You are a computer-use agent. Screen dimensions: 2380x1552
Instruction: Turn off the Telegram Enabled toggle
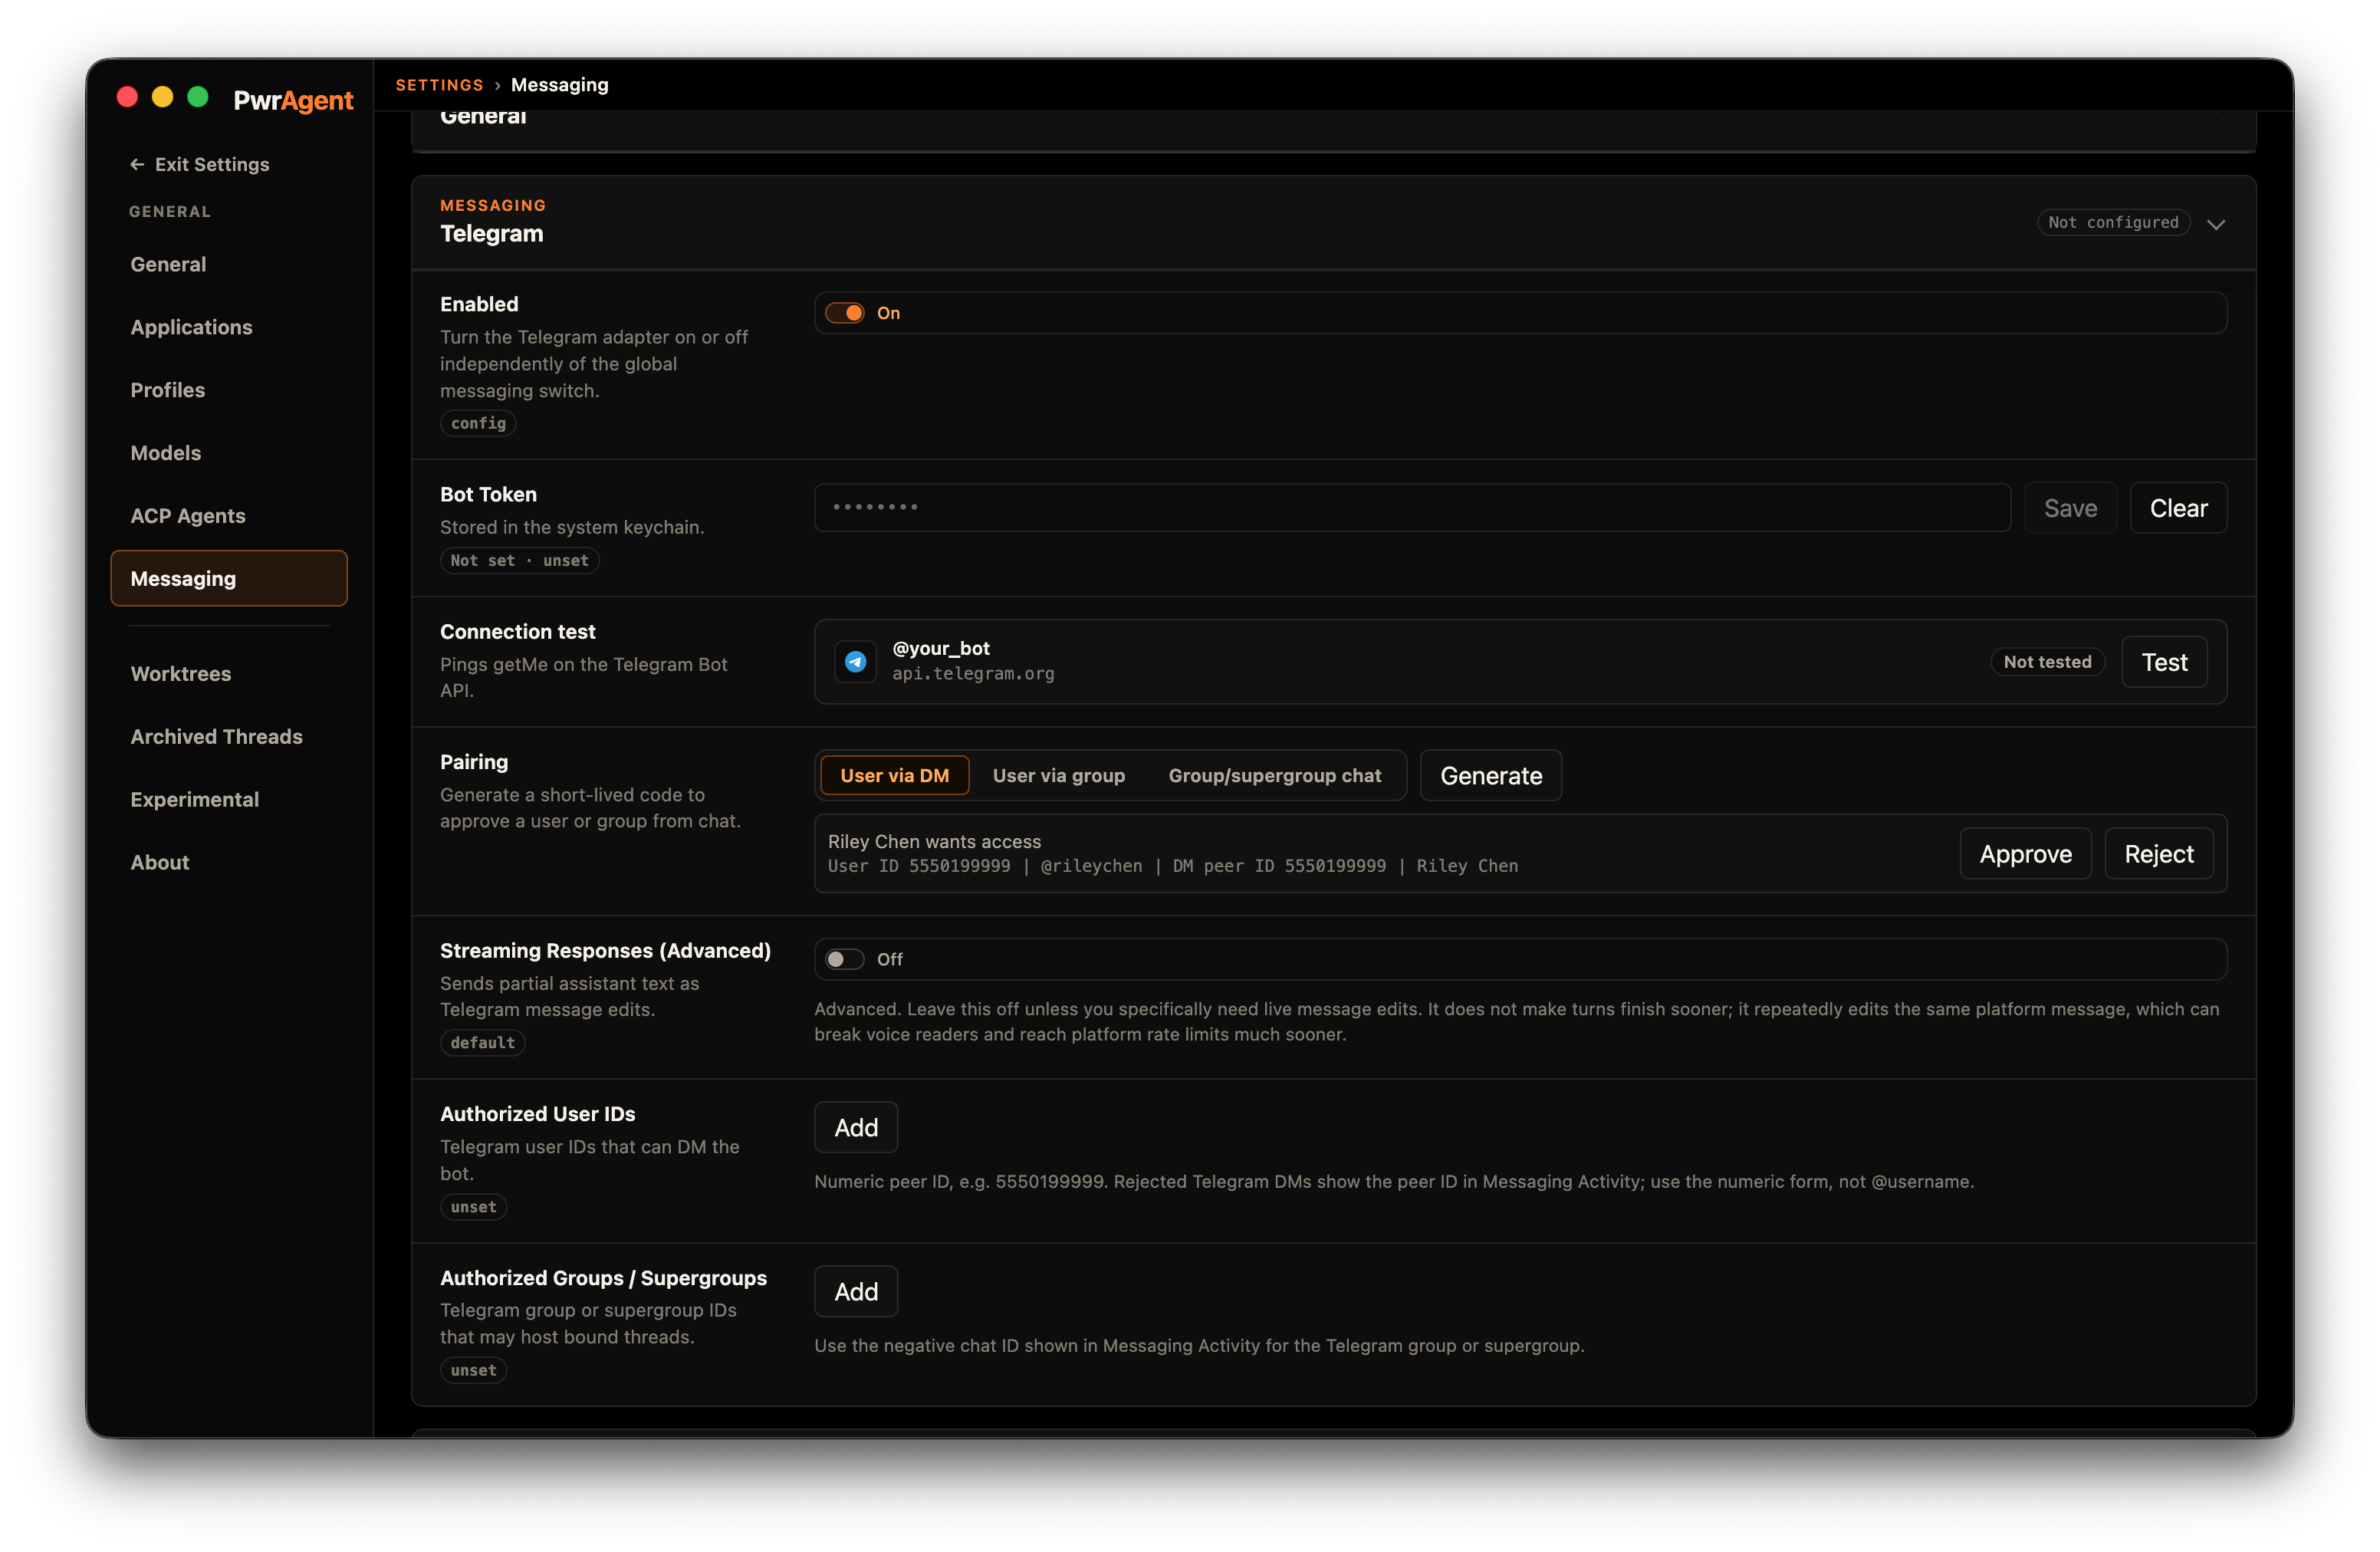845,313
